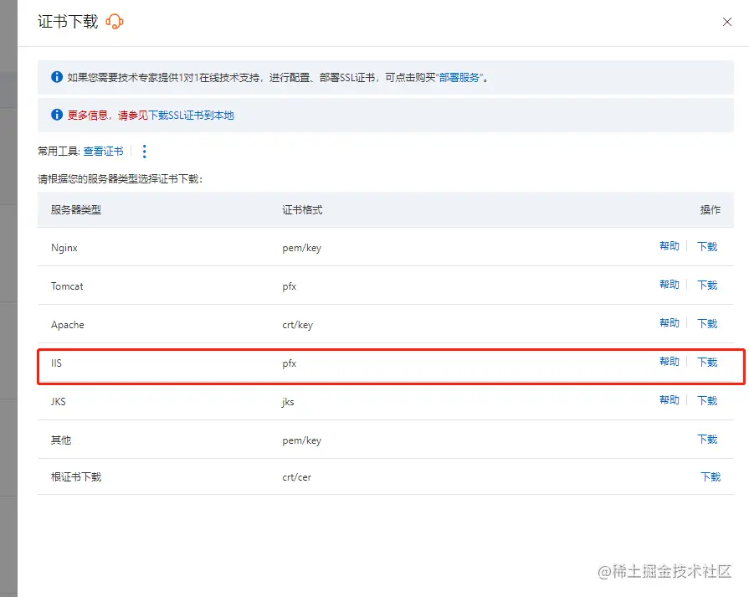Click the info icon next to 更多信息 message
749x597 pixels.
coord(55,115)
